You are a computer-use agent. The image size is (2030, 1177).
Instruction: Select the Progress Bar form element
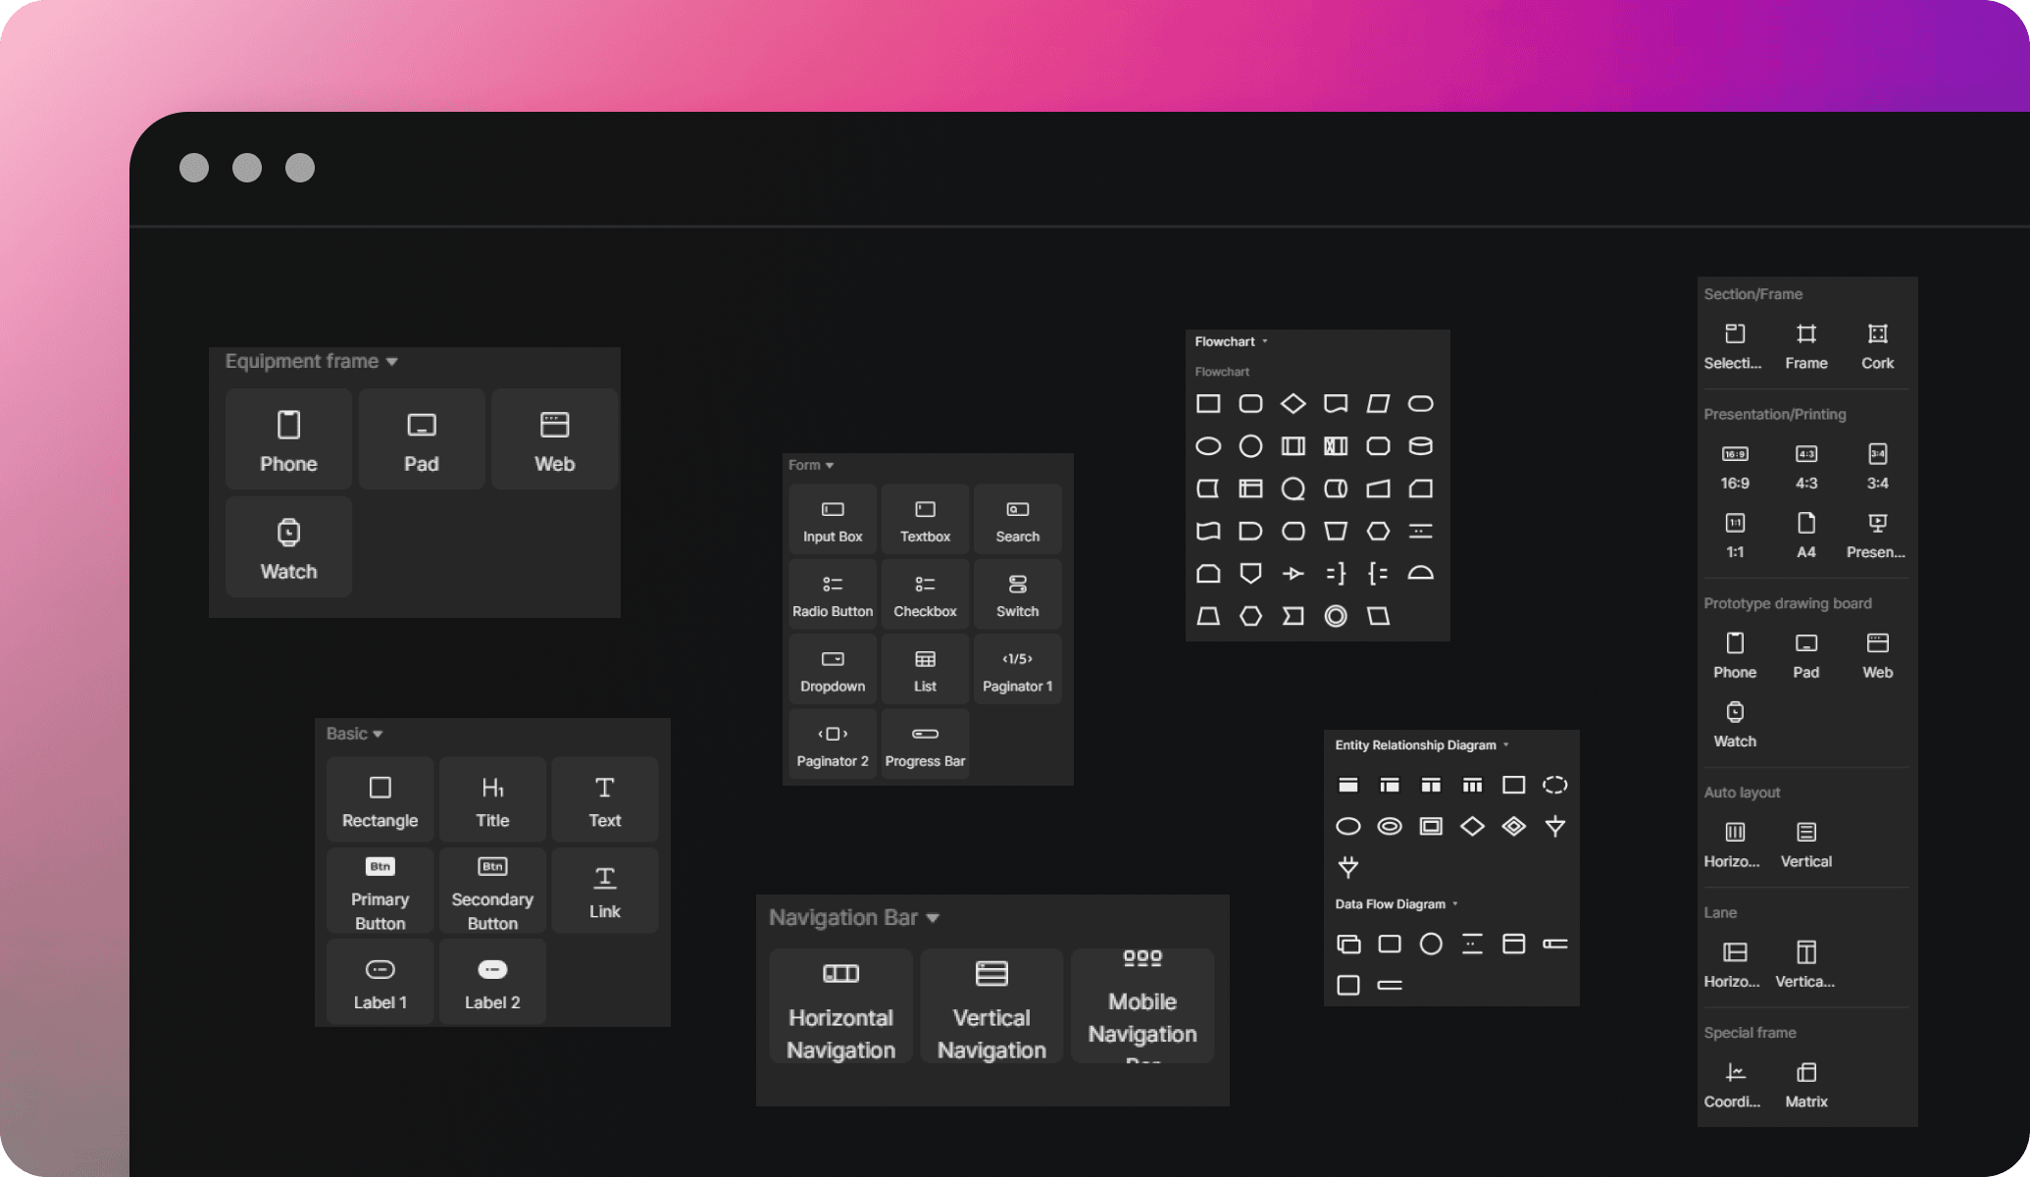pos(923,742)
